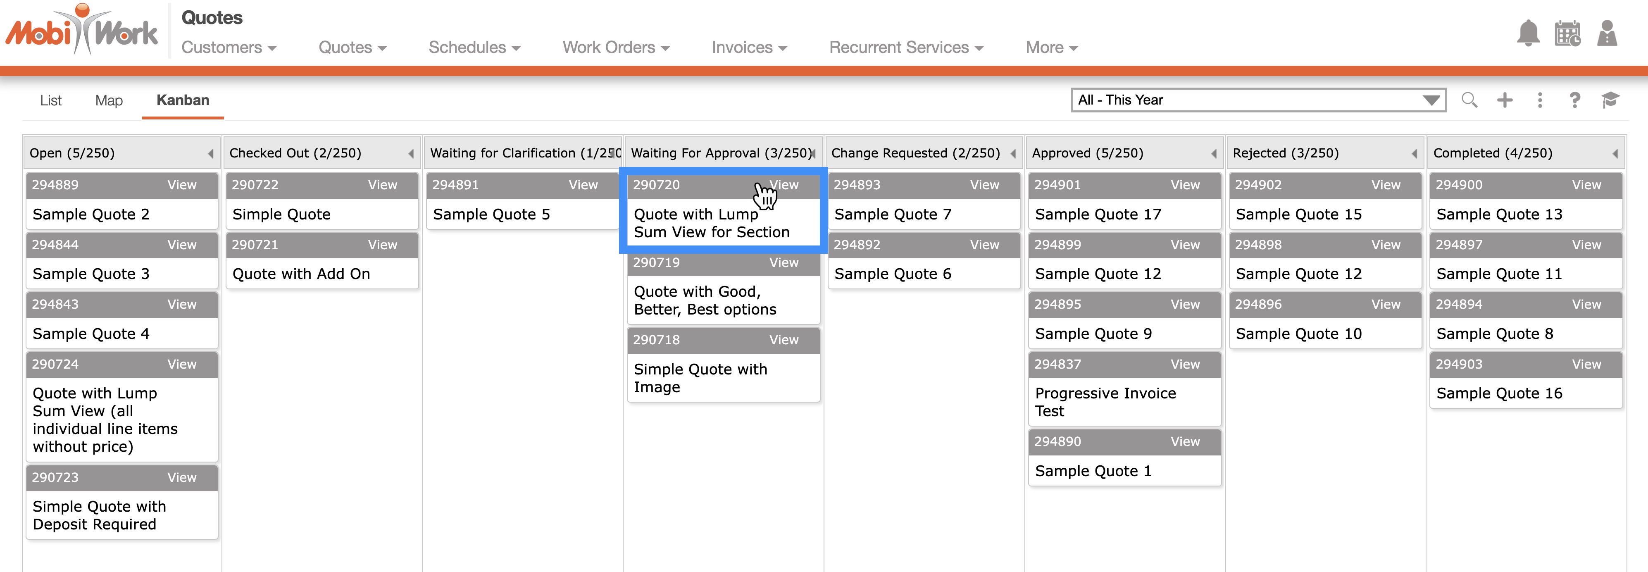
Task: Click the search magnifier icon
Action: [1469, 100]
